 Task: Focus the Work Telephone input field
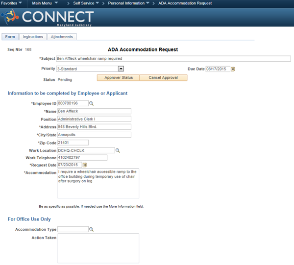pos(82,158)
